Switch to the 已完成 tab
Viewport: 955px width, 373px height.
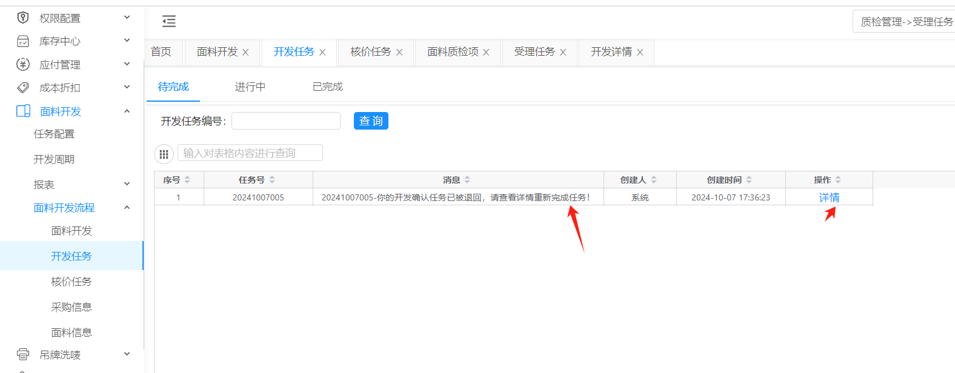point(328,87)
